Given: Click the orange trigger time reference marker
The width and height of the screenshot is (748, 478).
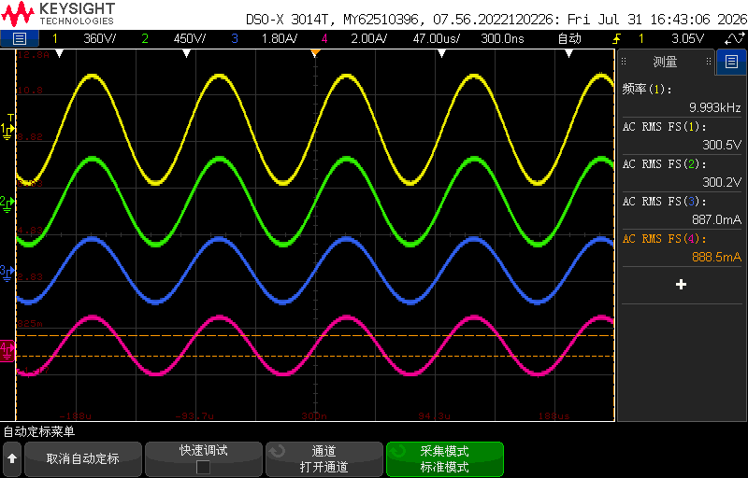Looking at the screenshot, I should pyautogui.click(x=315, y=53).
